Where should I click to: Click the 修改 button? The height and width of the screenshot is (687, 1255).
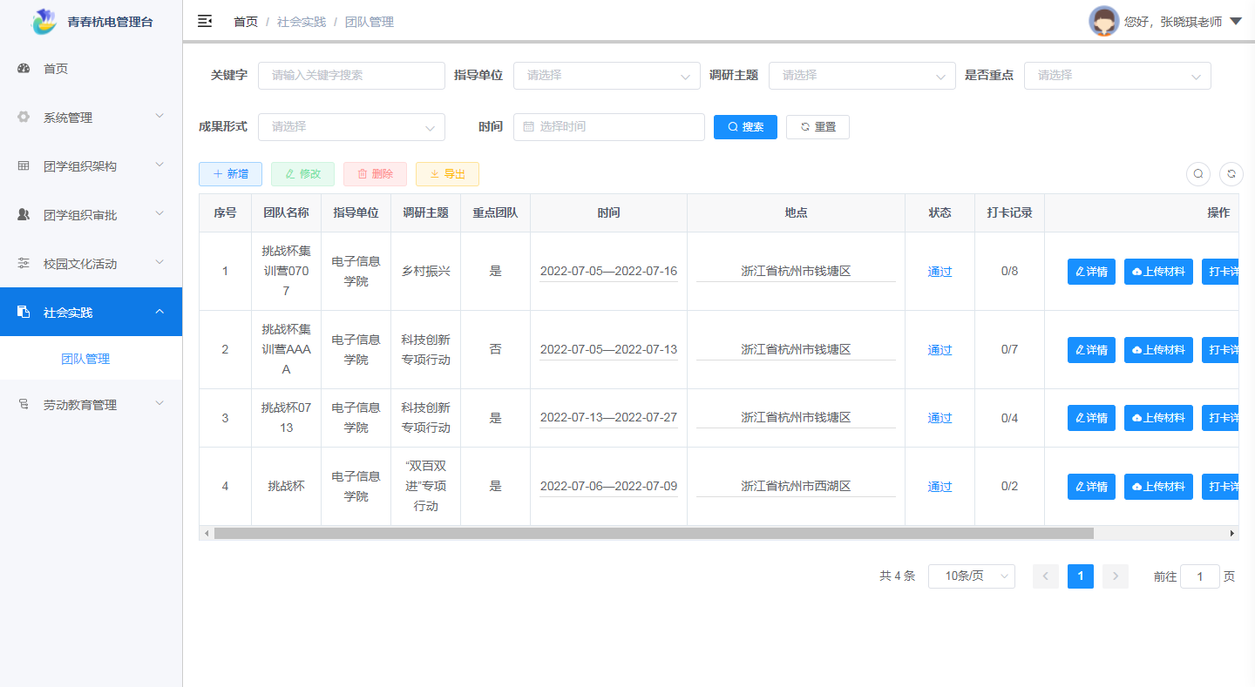(x=302, y=174)
